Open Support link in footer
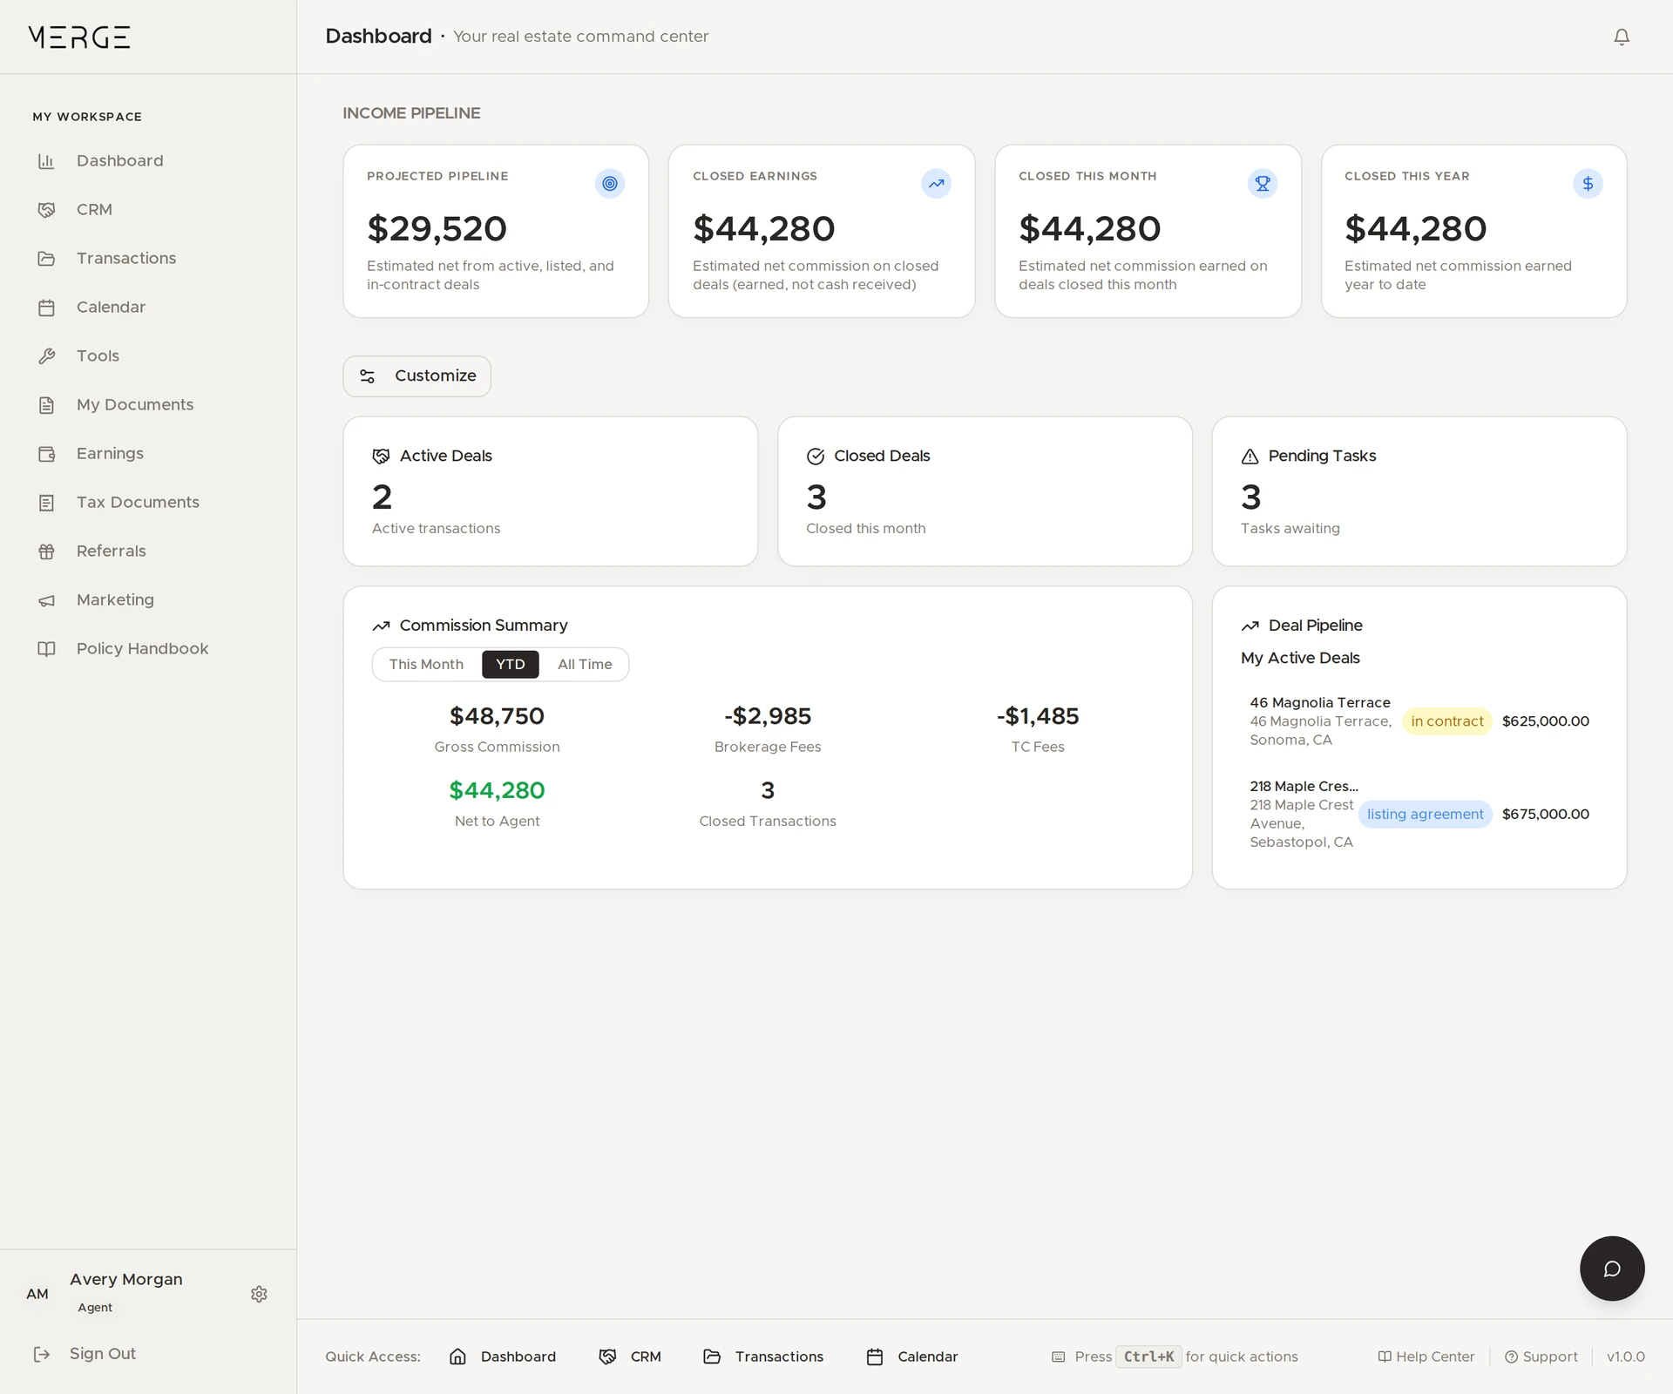The height and width of the screenshot is (1394, 1673). click(1541, 1357)
